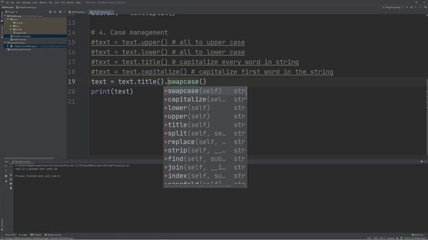Choose upper(self) from completion list

click(205, 116)
